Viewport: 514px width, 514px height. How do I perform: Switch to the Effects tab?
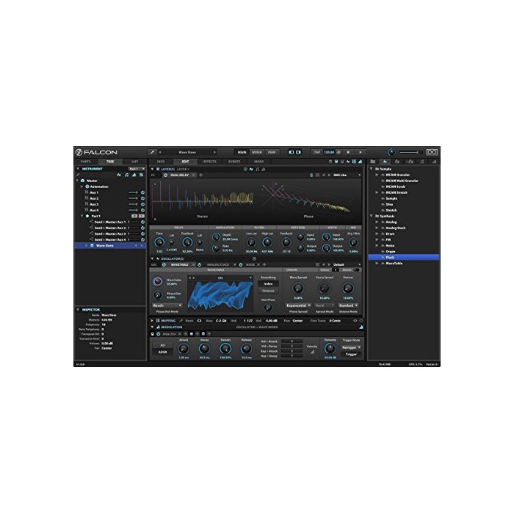tap(209, 162)
